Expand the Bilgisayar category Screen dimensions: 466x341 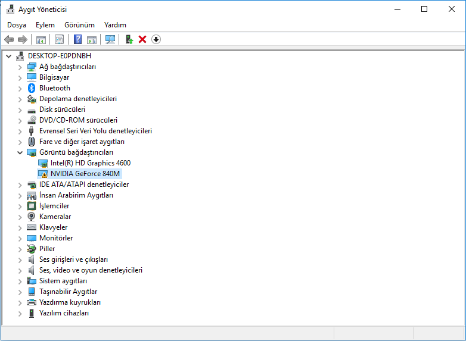[20, 78]
